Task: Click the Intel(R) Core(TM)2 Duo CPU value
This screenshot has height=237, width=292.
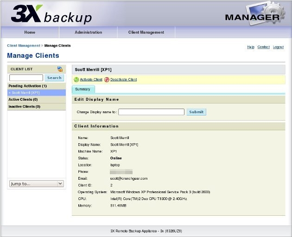Action: tap(149, 199)
